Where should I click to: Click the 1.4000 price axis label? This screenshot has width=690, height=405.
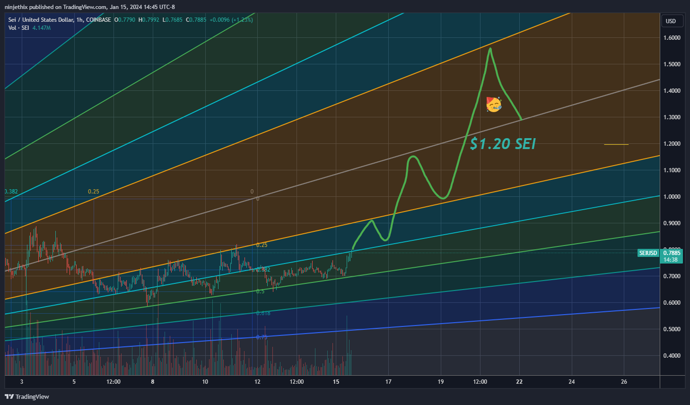[672, 91]
